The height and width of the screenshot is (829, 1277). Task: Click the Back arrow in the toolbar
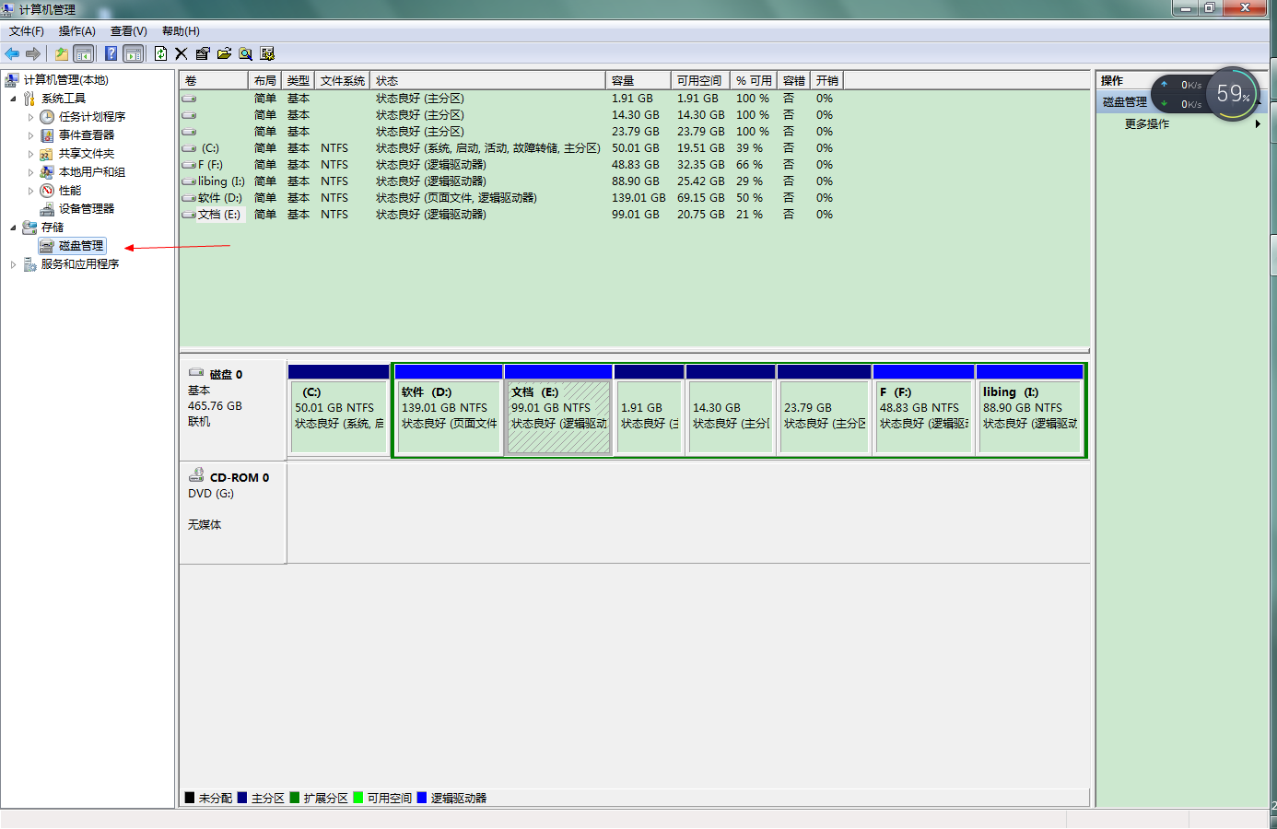point(12,53)
